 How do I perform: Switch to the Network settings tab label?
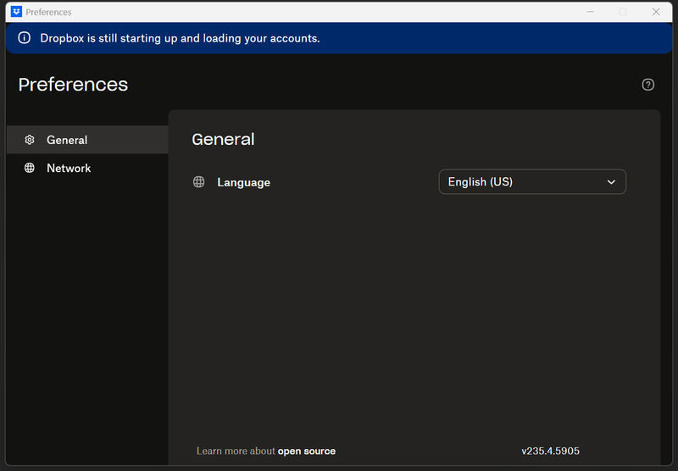coord(69,168)
